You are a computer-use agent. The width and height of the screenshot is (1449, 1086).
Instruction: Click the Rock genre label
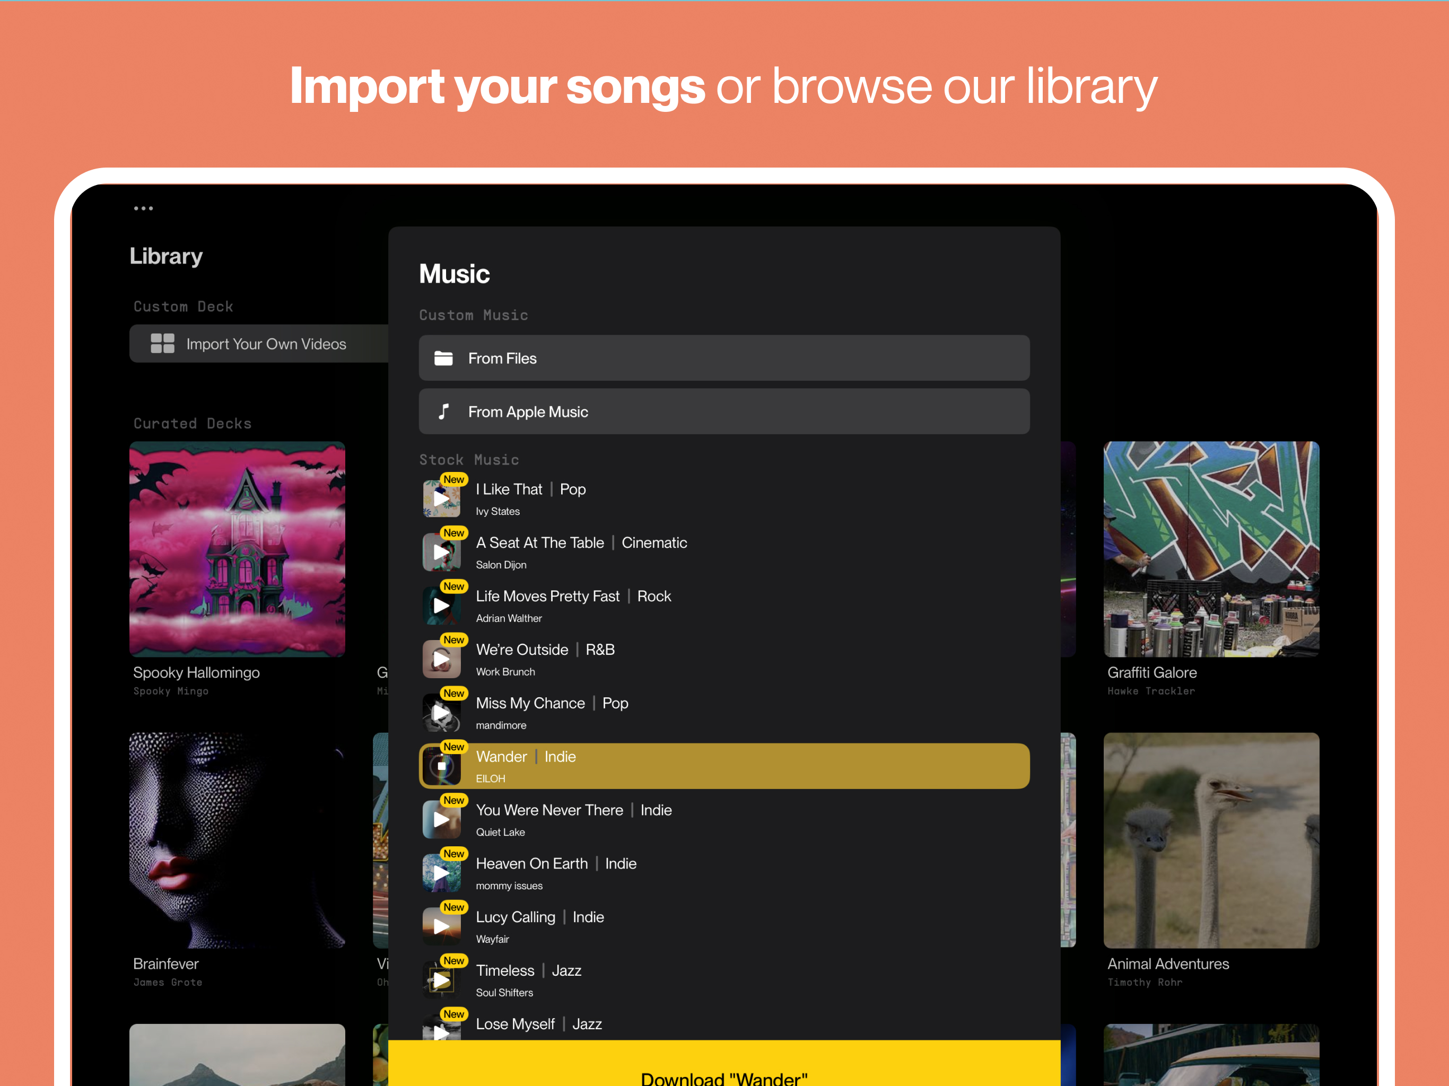654,596
